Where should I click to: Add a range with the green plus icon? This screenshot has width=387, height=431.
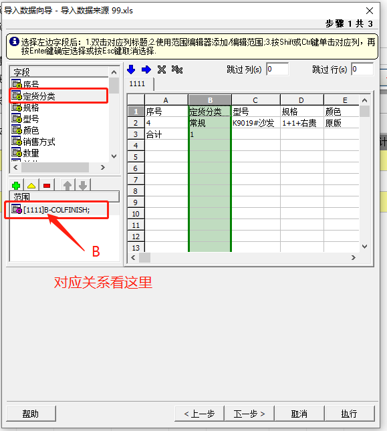(16, 186)
